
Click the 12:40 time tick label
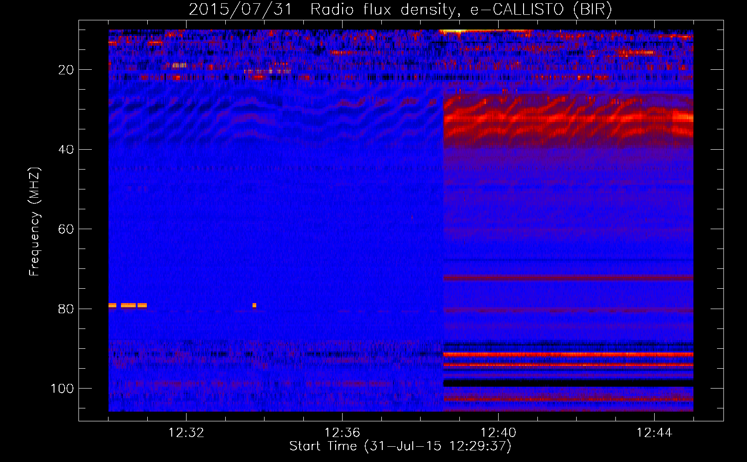tap(499, 433)
